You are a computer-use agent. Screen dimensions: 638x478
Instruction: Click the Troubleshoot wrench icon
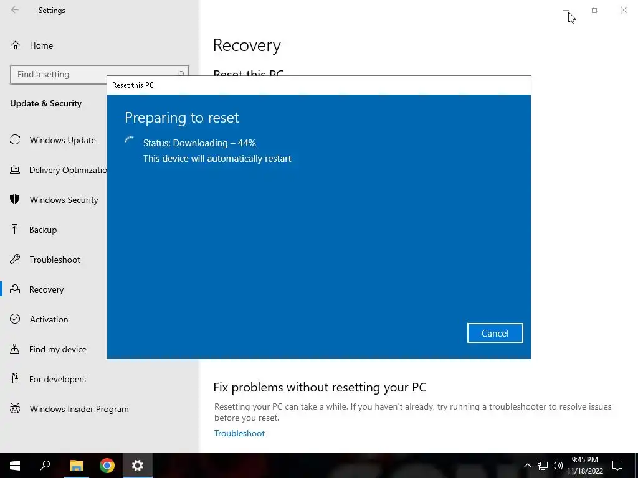coord(15,260)
